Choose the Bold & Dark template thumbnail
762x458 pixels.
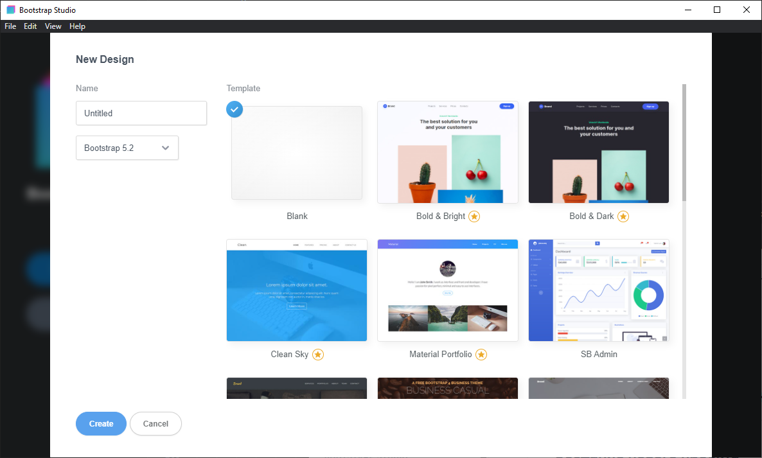click(599, 152)
